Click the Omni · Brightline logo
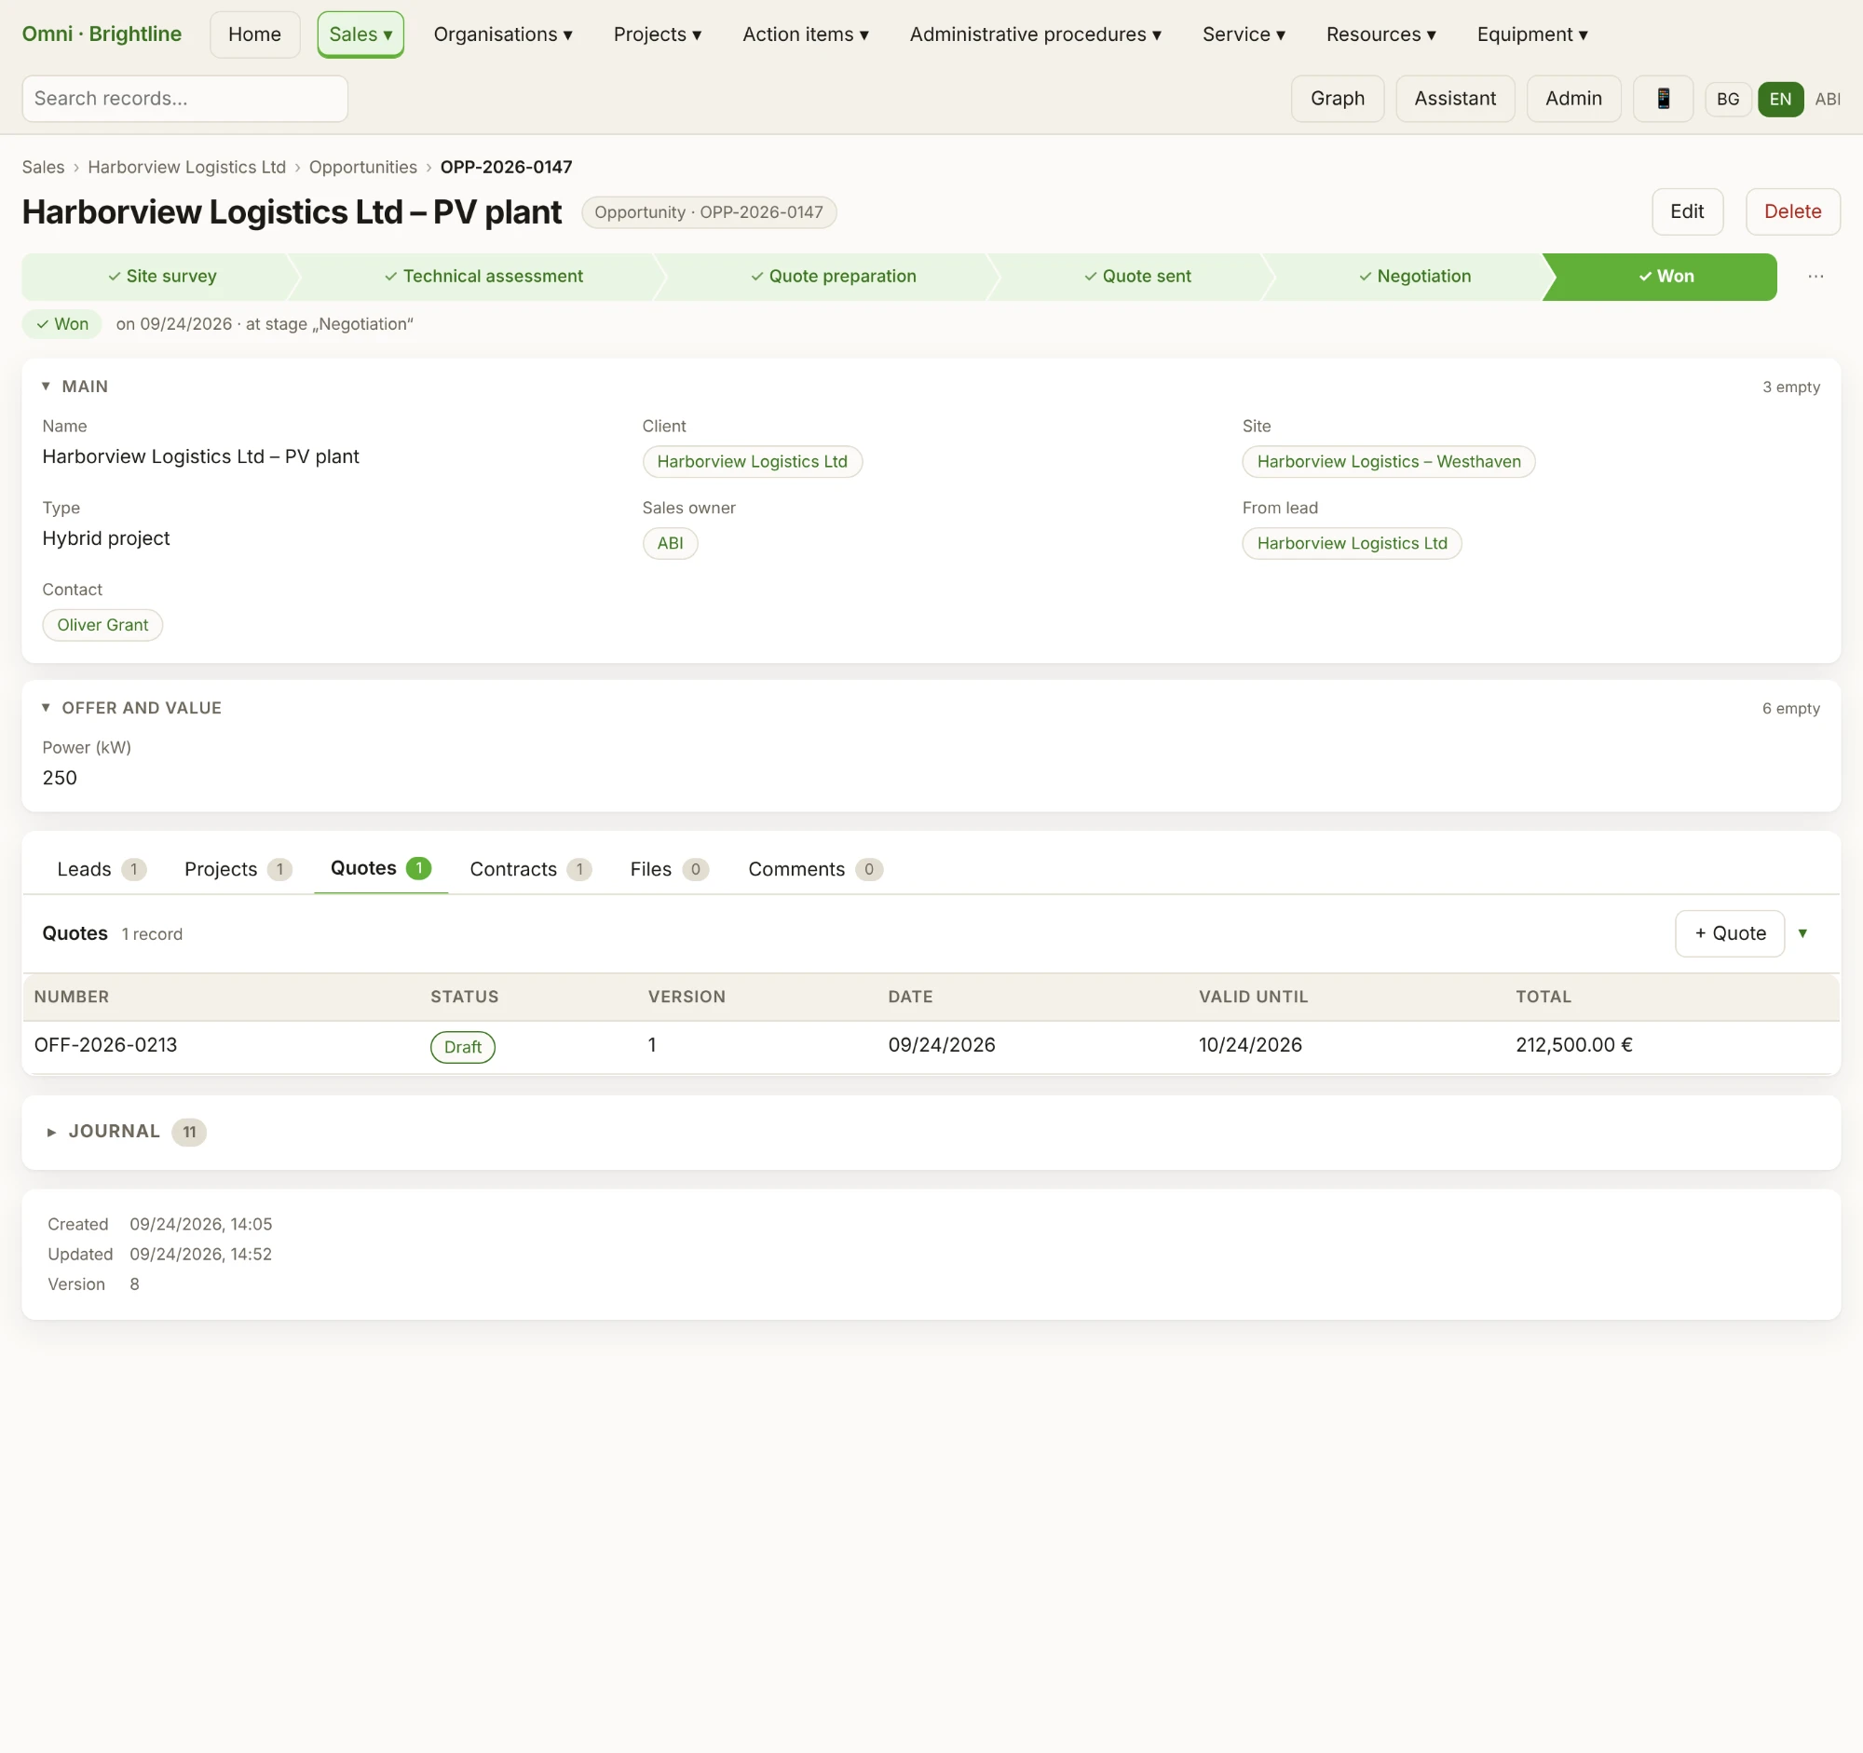The image size is (1863, 1753). [x=102, y=34]
